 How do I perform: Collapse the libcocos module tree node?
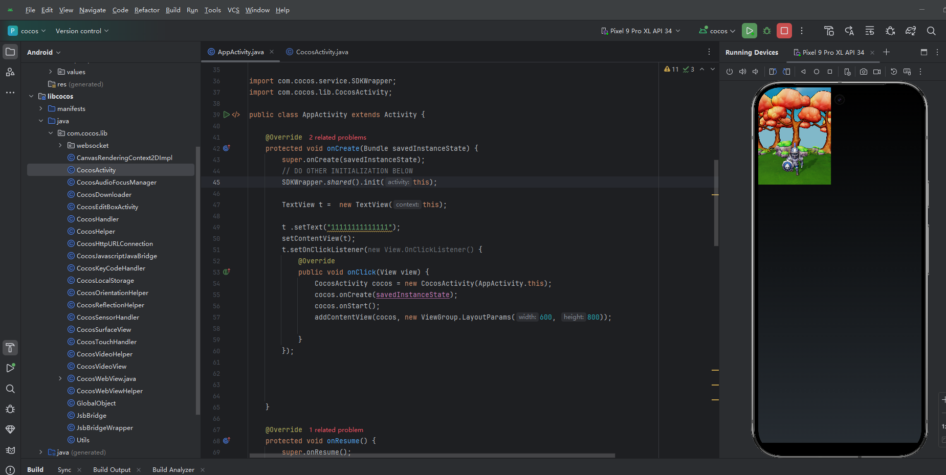point(31,96)
